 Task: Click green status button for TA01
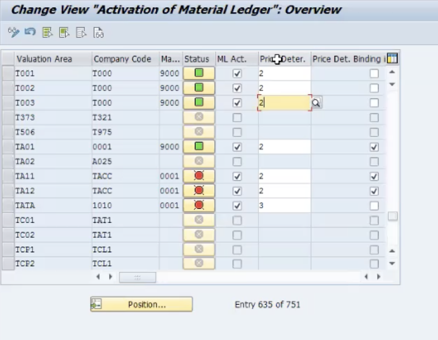click(199, 147)
